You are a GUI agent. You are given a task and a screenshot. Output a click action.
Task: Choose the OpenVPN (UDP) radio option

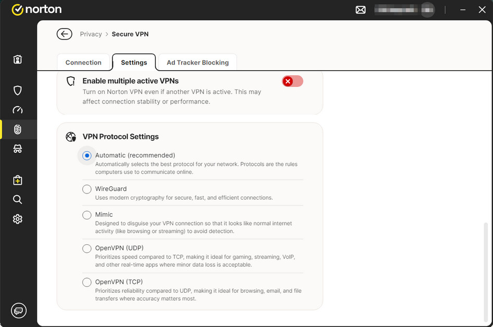pos(87,248)
